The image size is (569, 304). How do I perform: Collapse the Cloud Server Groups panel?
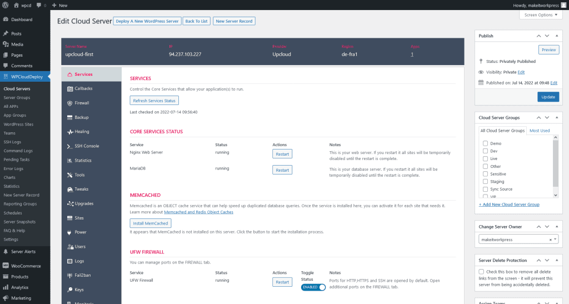pos(557,117)
